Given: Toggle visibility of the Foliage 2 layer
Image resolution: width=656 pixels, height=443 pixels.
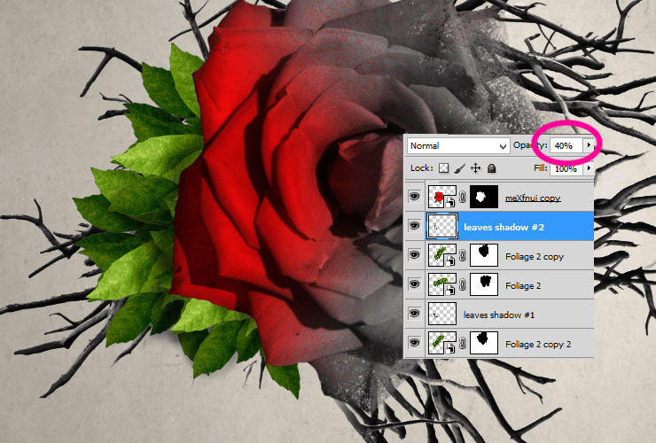Looking at the screenshot, I should (415, 284).
